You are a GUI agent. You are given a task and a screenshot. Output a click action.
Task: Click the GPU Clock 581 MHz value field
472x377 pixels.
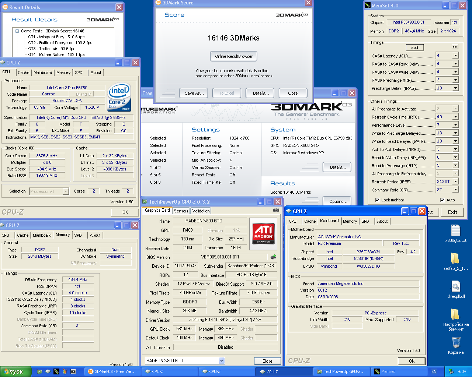184,329
